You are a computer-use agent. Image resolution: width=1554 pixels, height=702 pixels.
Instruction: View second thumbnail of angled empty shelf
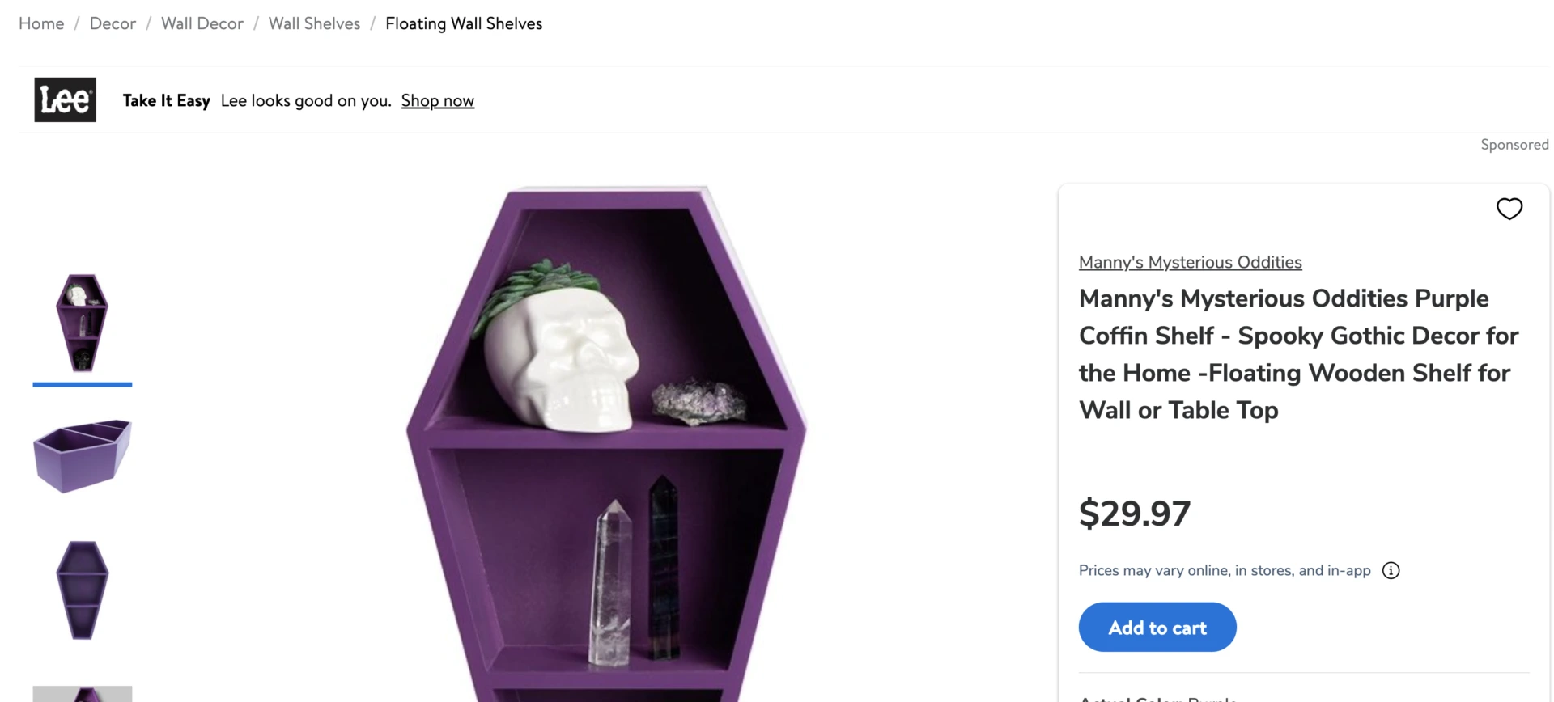pyautogui.click(x=82, y=455)
